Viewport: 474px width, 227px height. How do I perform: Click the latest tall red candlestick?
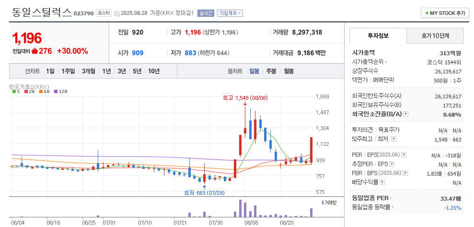click(311, 151)
